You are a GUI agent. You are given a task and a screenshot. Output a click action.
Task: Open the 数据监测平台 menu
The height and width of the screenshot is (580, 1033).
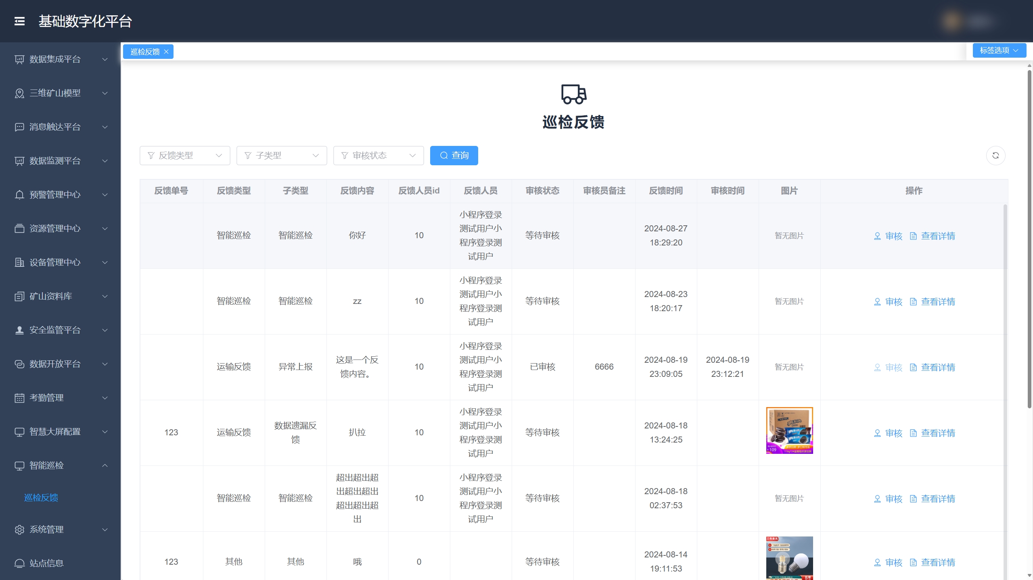coord(61,161)
